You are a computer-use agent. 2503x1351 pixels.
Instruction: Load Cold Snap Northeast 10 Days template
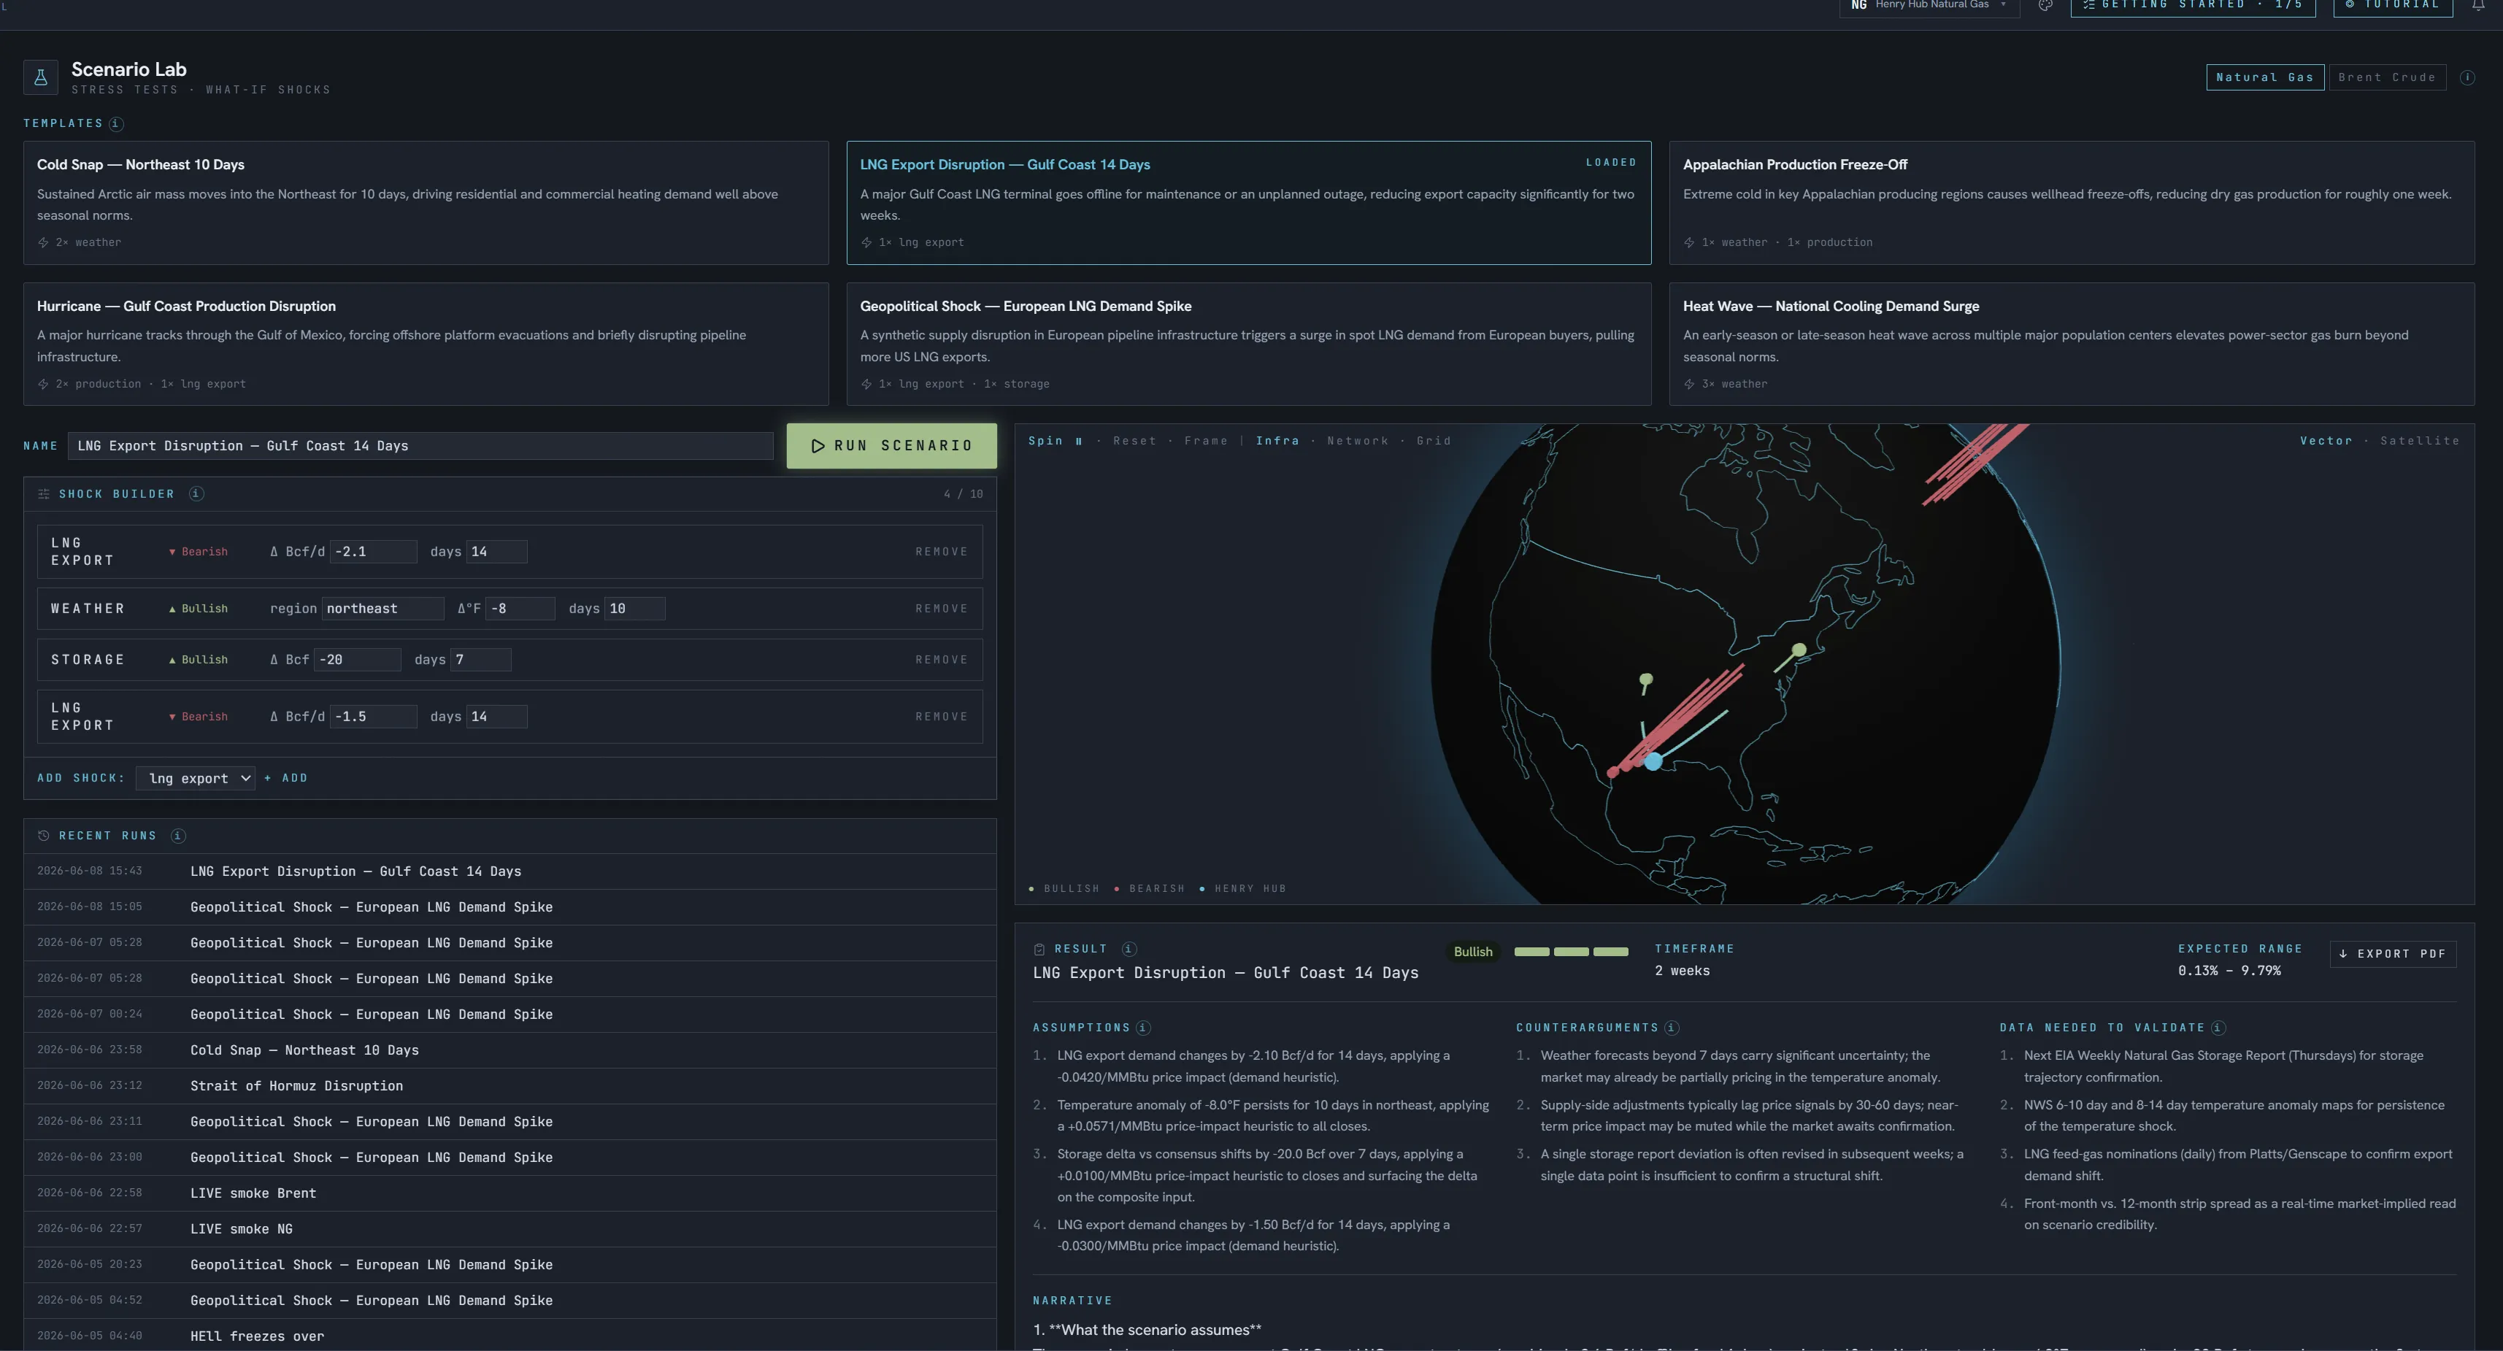pyautogui.click(x=426, y=203)
